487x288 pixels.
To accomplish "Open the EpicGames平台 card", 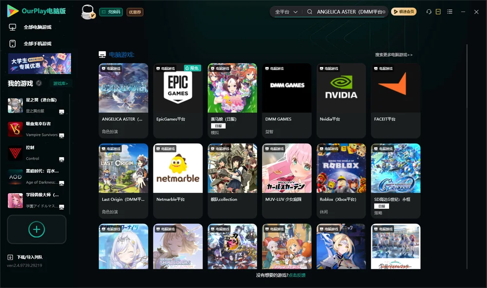I will point(178,101).
